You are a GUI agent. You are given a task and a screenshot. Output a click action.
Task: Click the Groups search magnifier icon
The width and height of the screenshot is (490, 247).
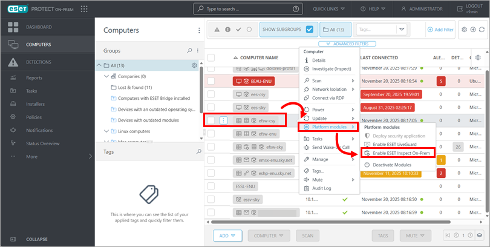pyautogui.click(x=189, y=51)
